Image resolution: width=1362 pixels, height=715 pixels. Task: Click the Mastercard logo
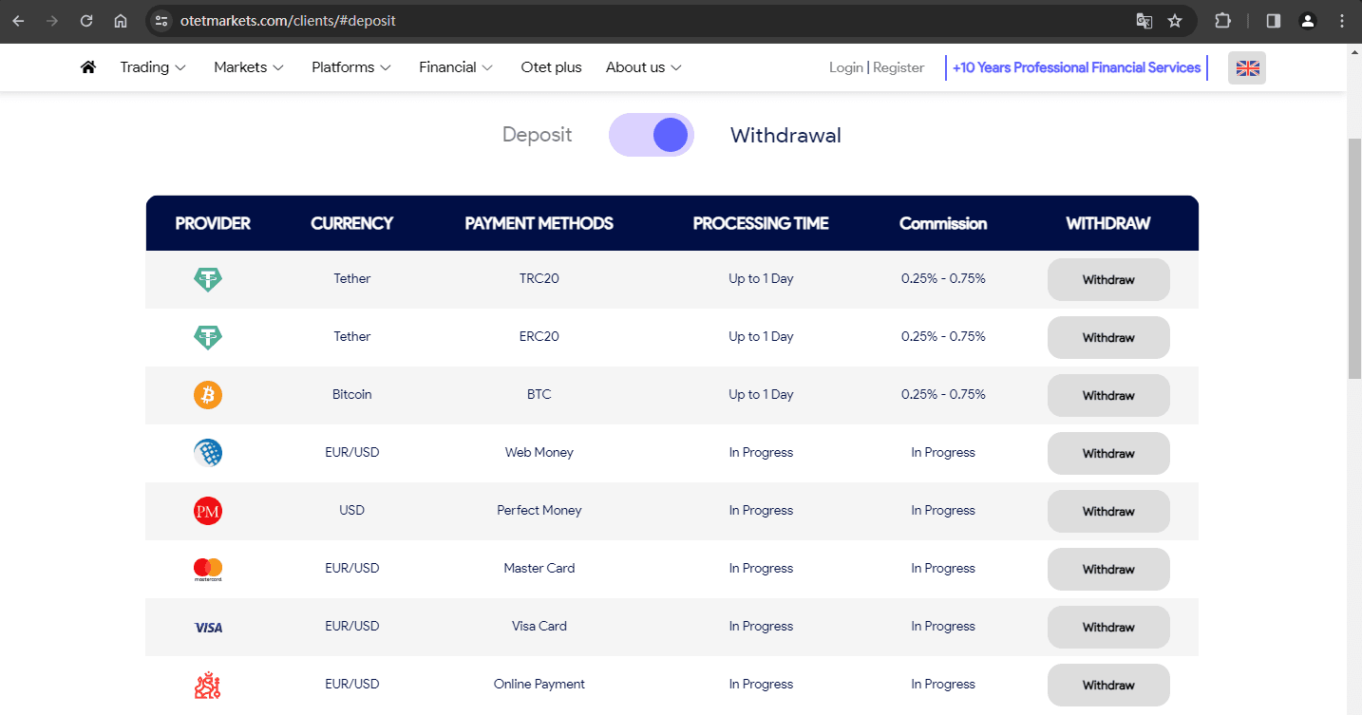pos(208,569)
